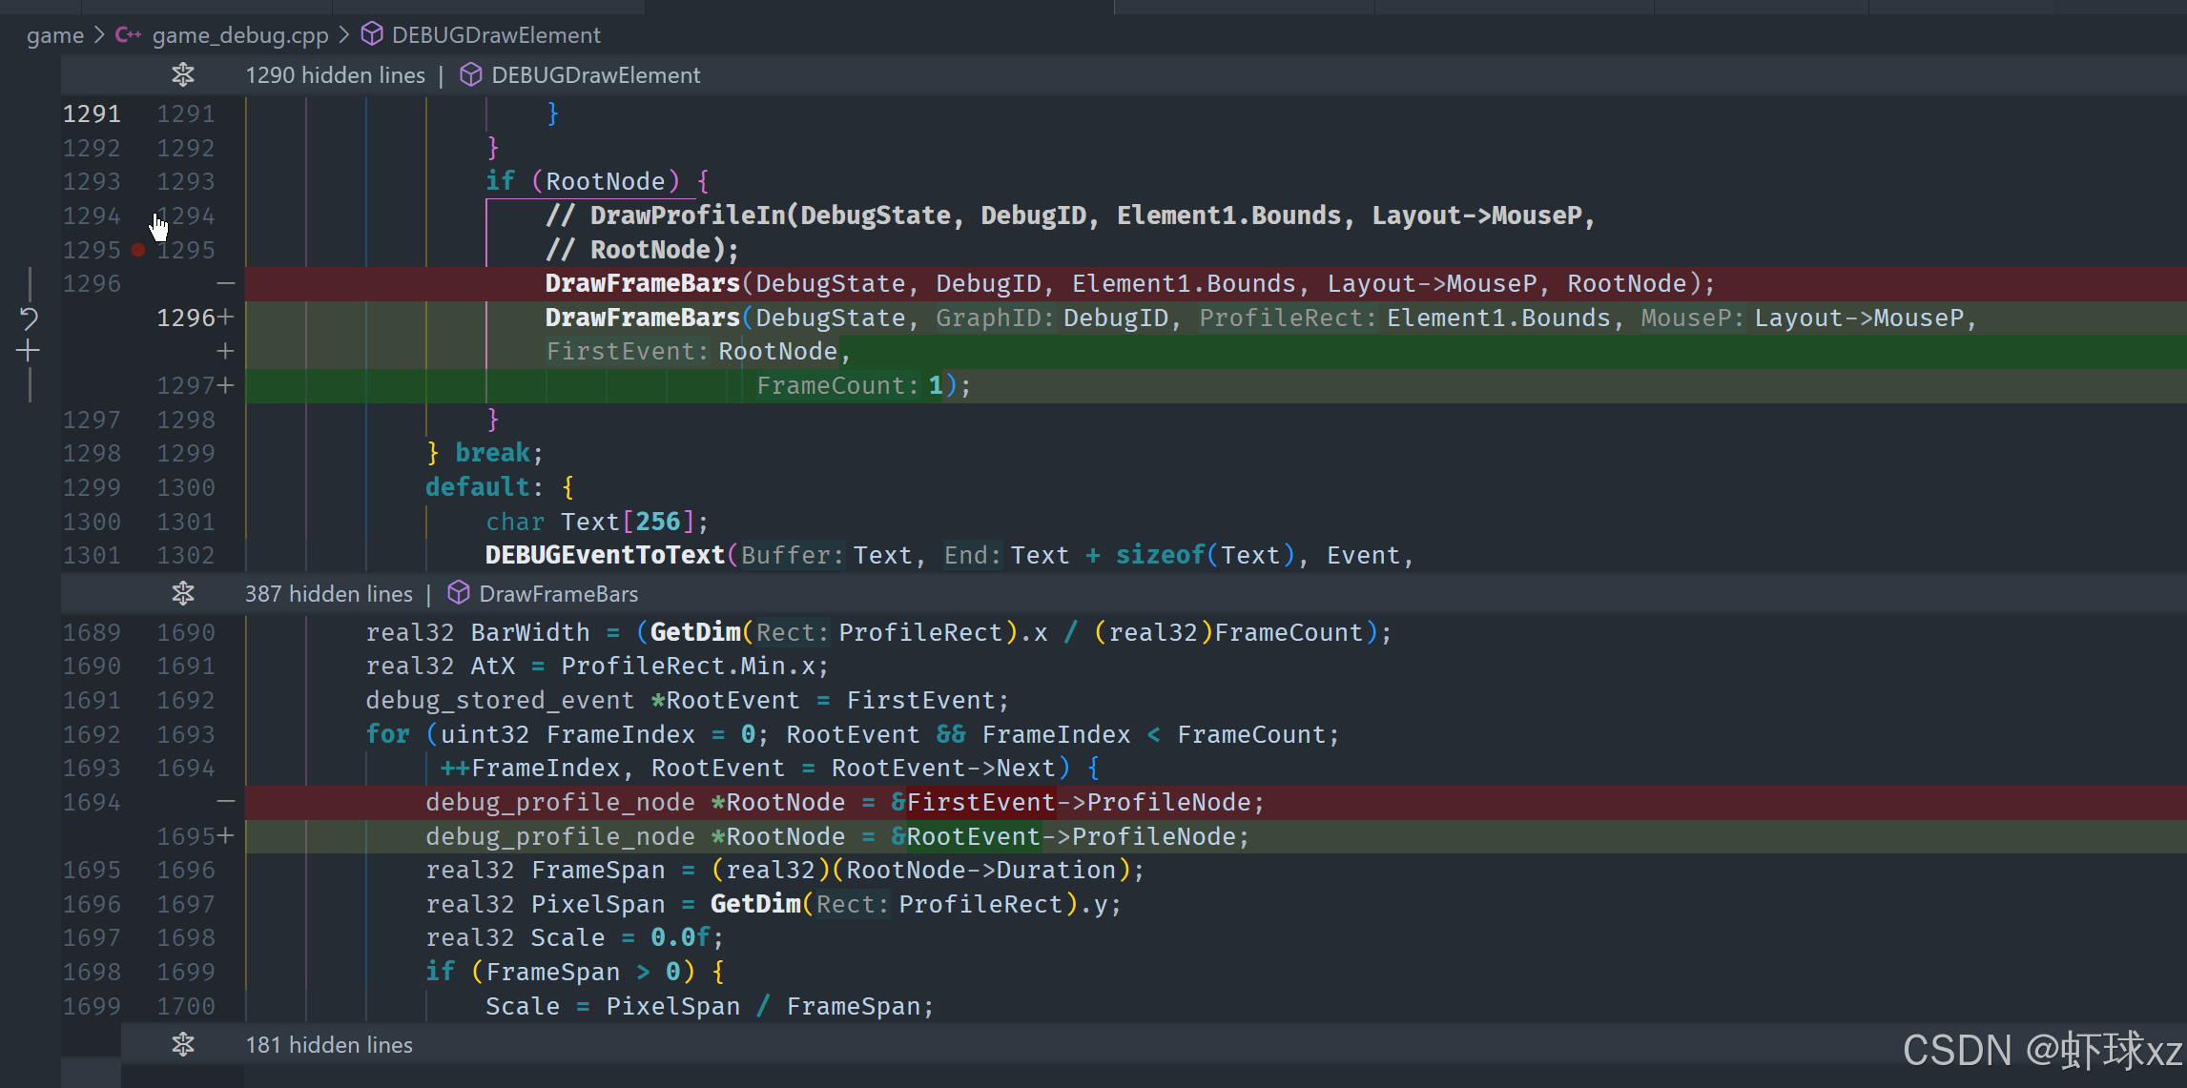
Task: Open the DEBUGDrawElement breadcrumb symbol list
Action: coord(496,35)
